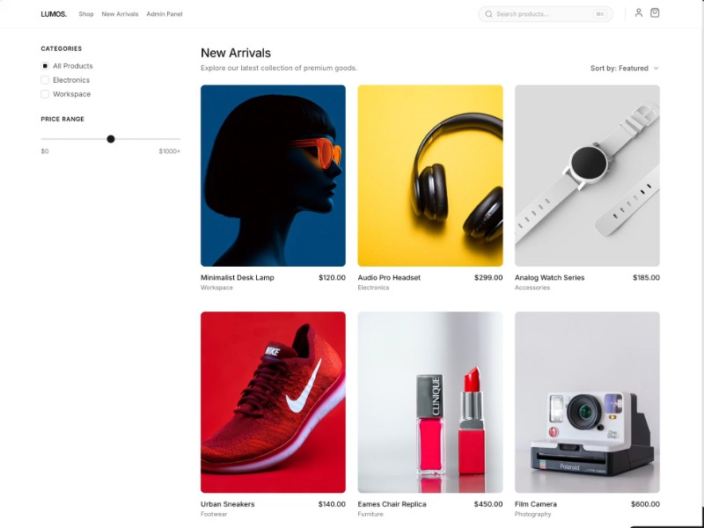
Task: Open the Sort by: Featured dropdown
Action: [624, 68]
